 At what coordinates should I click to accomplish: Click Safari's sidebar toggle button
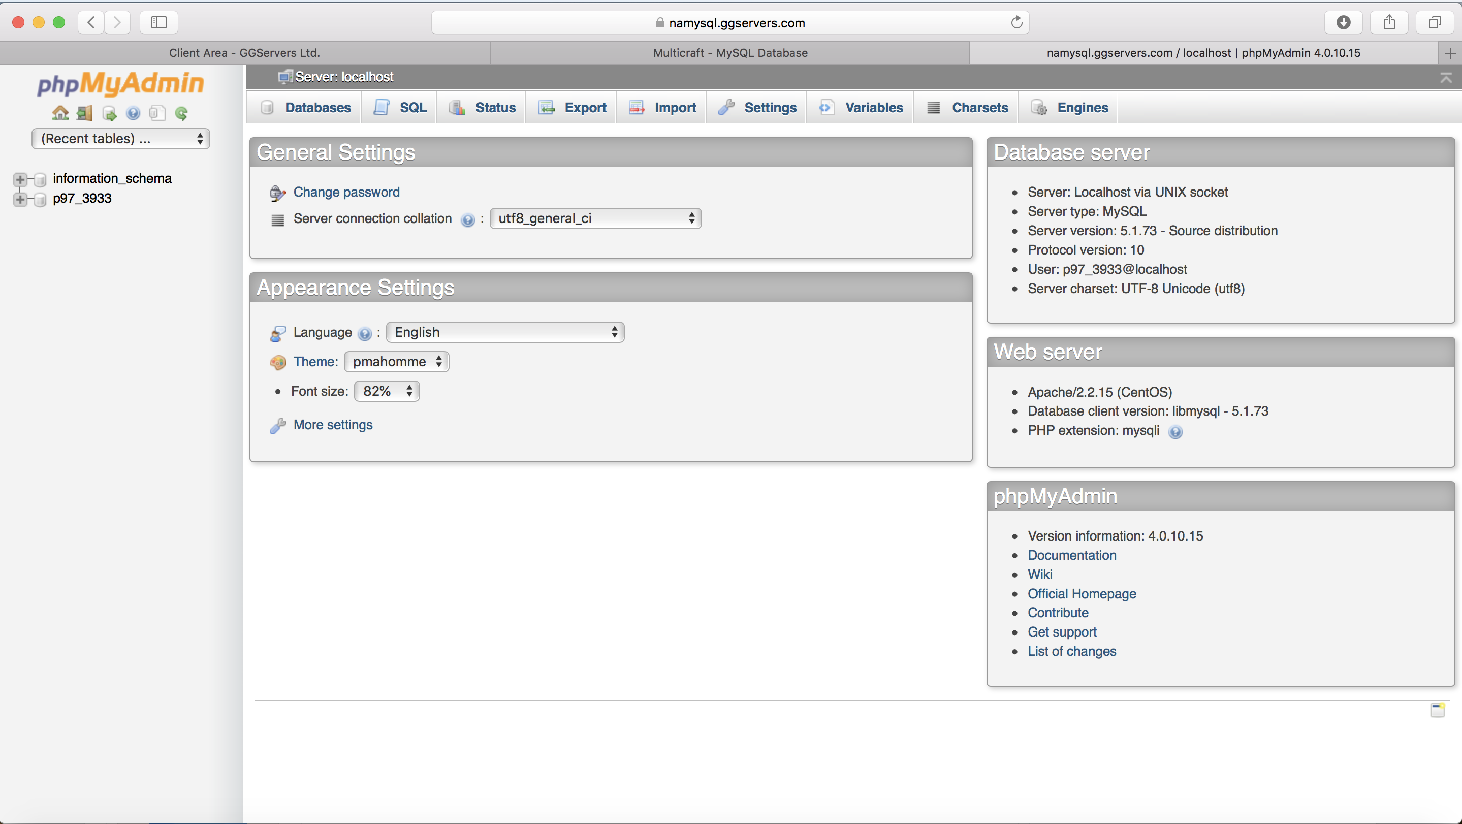tap(158, 23)
